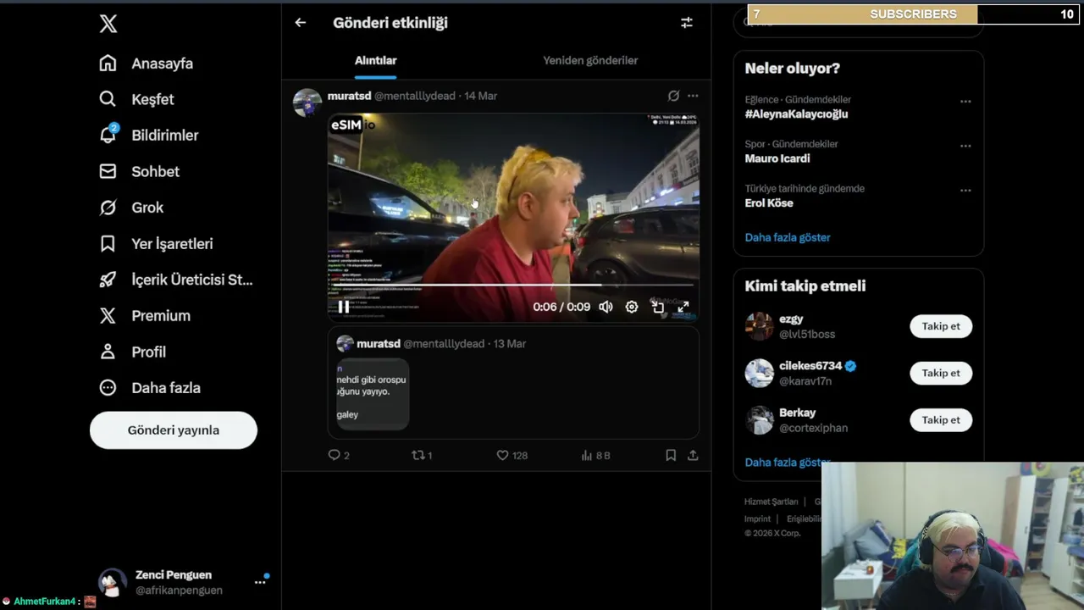Image resolution: width=1084 pixels, height=610 pixels.
Task: Click the 14 Mar post date
Action: (x=480, y=96)
